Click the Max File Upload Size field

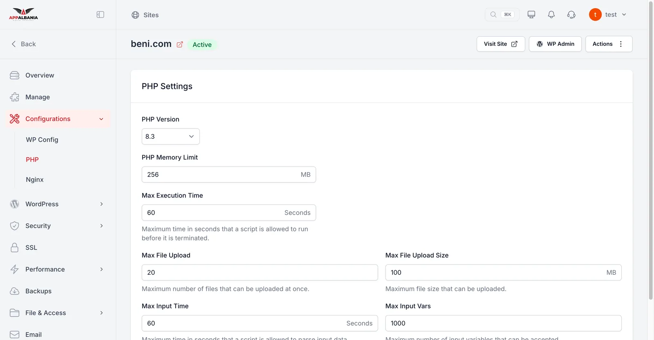coord(503,273)
